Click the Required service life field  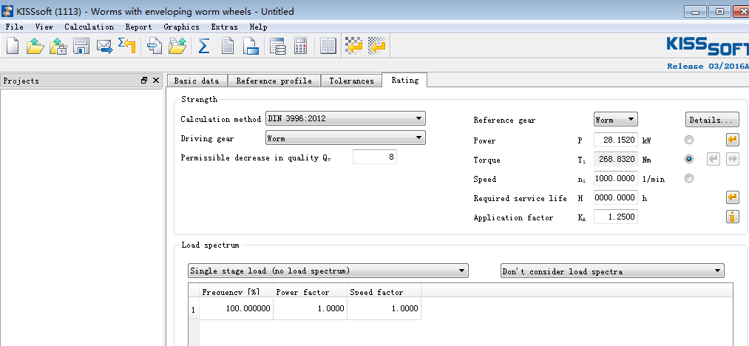click(x=616, y=197)
